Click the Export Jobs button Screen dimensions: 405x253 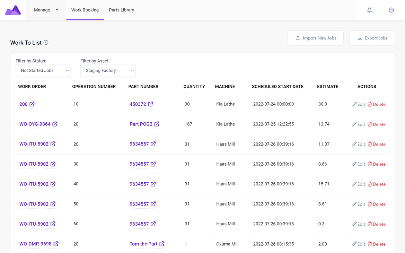tap(372, 38)
